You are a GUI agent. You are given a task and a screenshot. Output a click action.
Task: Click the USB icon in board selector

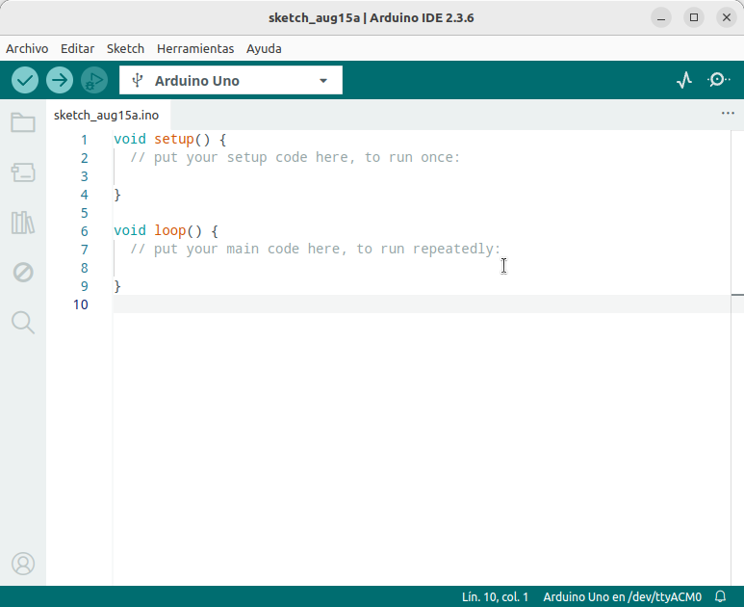coord(137,80)
